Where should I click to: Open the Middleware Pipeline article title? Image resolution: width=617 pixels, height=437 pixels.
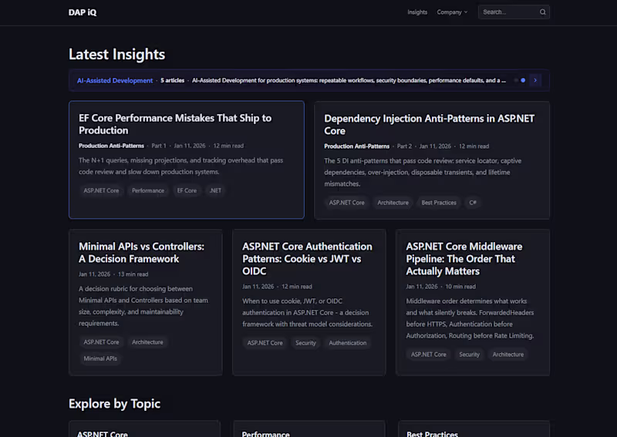pyautogui.click(x=464, y=259)
